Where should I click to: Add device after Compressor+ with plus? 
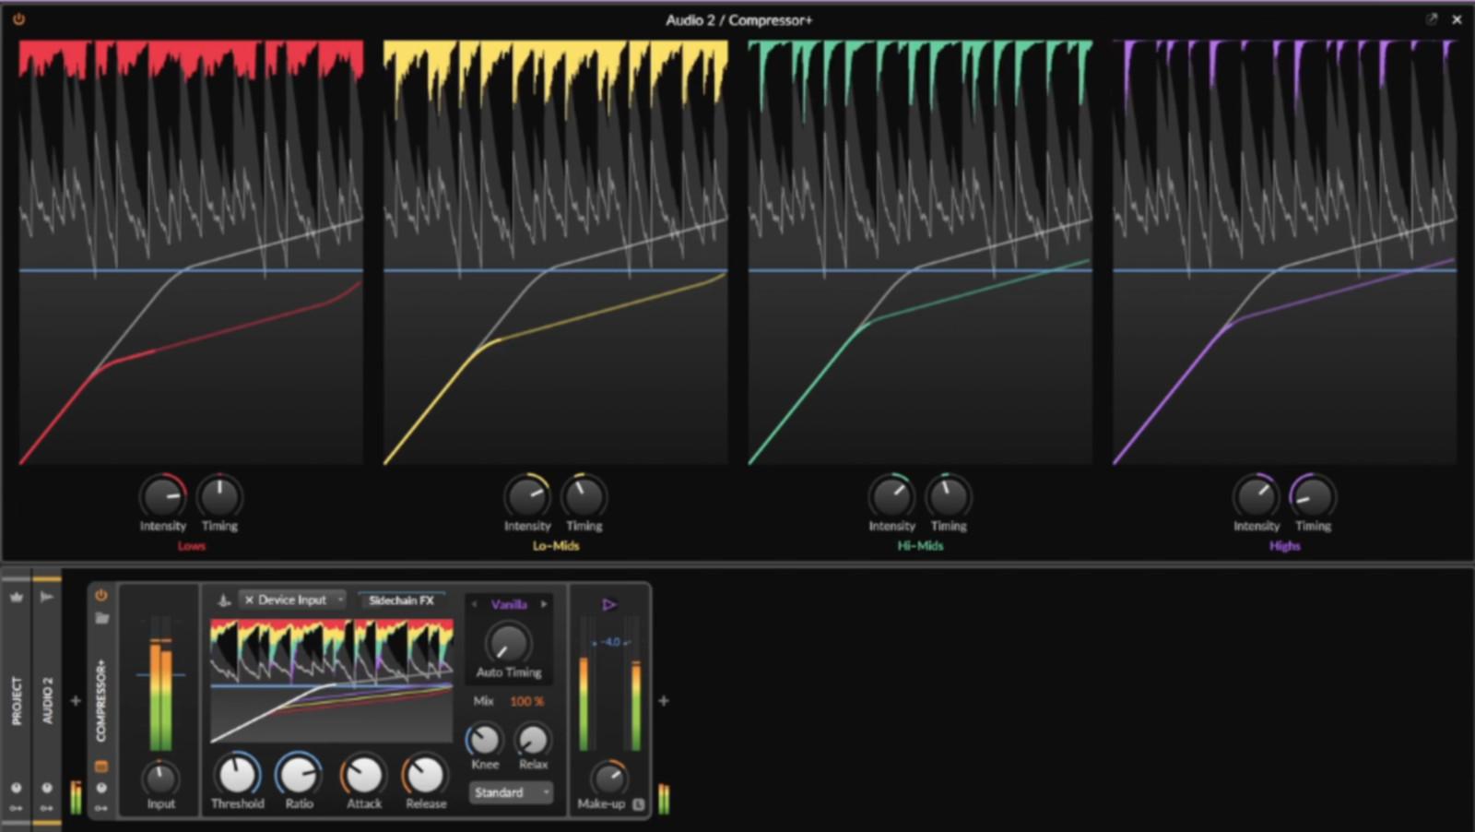click(x=664, y=701)
